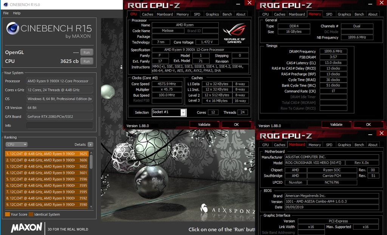387x235 pixels.
Task: Open the Help menu
Action: pos(17,12)
